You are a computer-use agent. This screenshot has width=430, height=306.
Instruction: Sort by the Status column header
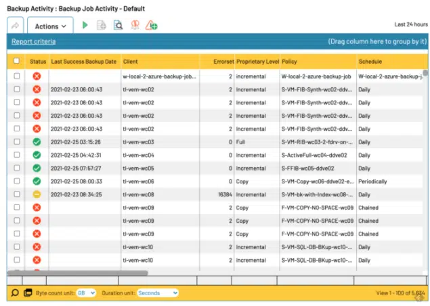pos(38,62)
